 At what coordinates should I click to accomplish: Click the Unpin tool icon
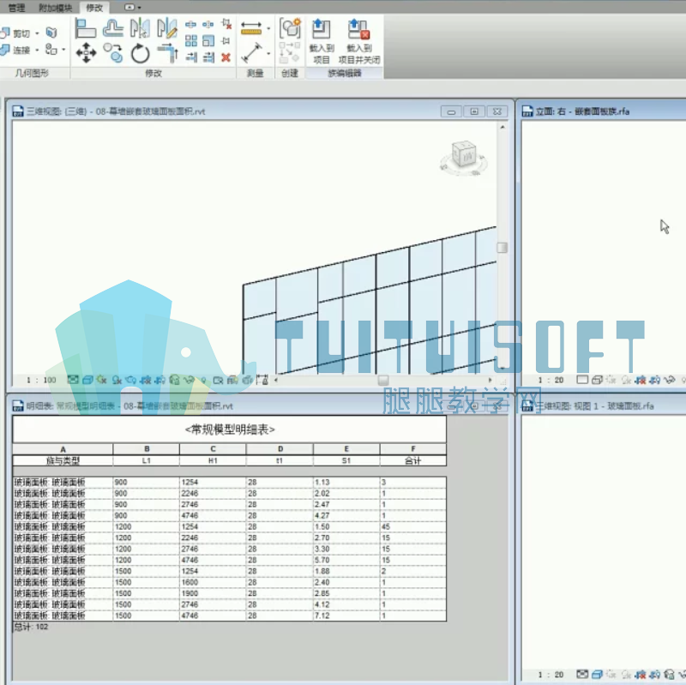(226, 24)
